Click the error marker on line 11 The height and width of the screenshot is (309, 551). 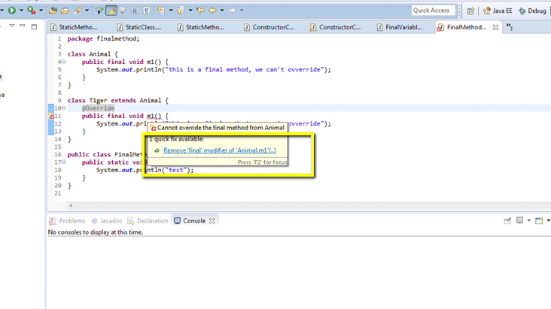coord(51,117)
